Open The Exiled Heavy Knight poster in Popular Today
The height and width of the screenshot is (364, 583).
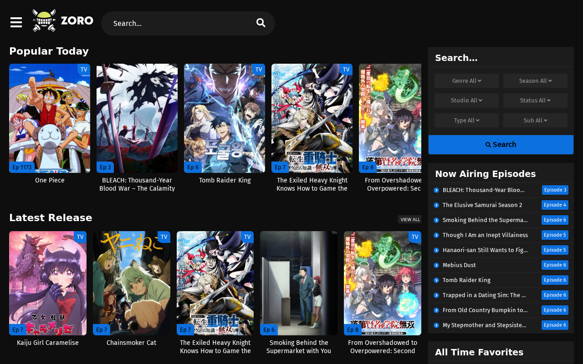tap(312, 118)
